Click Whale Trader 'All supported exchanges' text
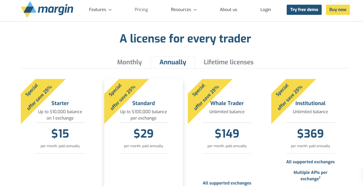Screen dimensions: 363x186 [x=227, y=183]
